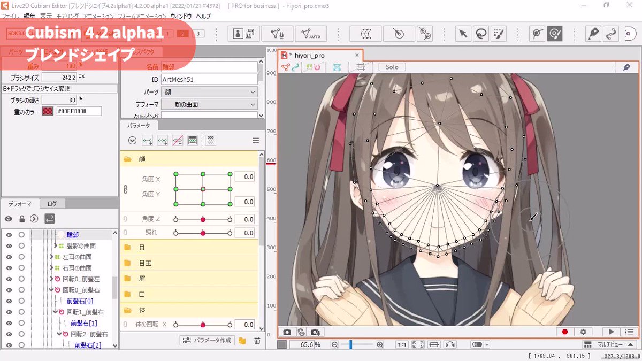
Task: Toggle the angle X/Y link chain icon
Action: point(125,189)
